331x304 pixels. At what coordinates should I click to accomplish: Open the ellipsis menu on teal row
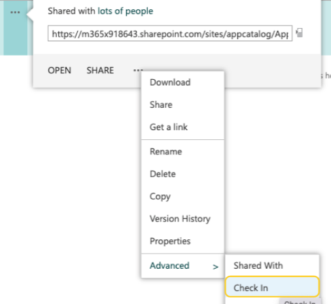point(15,12)
